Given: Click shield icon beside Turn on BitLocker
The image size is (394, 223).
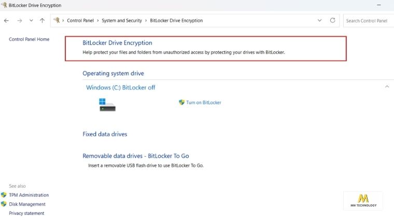Looking at the screenshot, I should click(x=181, y=102).
